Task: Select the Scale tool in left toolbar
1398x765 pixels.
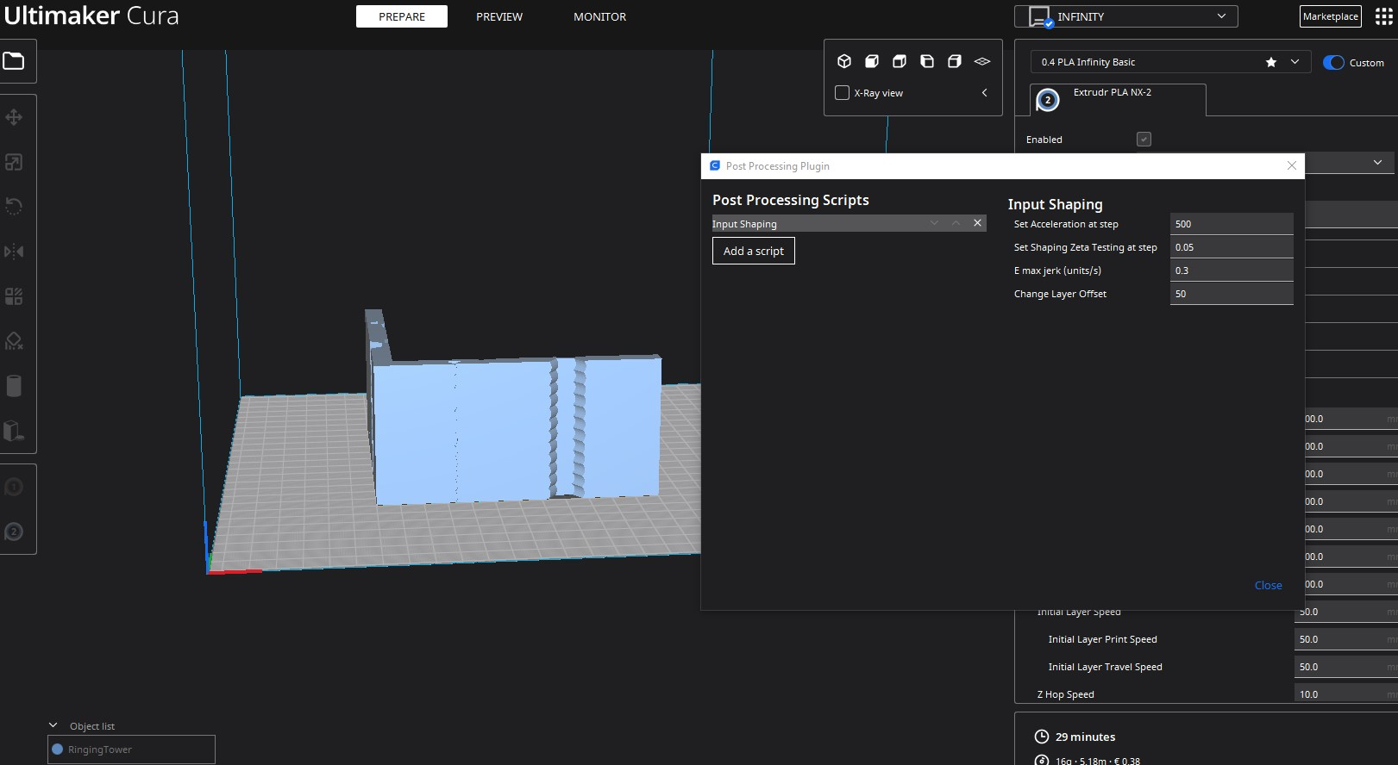Action: 14,162
